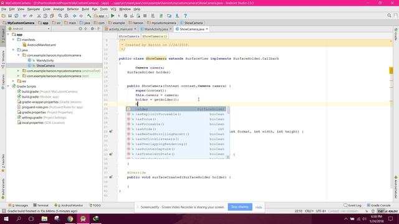Click the Stop square toolbar icon
The width and height of the screenshot is (399, 224).
tap(145, 16)
